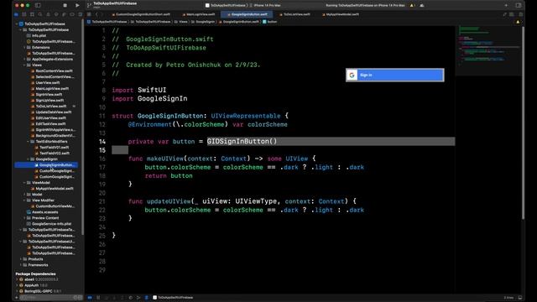
Task: Click the debug bar ToDoAppSwiftUIFirebase process
Action: point(173,298)
